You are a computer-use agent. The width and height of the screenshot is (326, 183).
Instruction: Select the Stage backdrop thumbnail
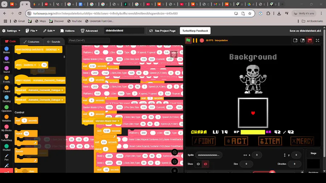[x=313, y=164]
